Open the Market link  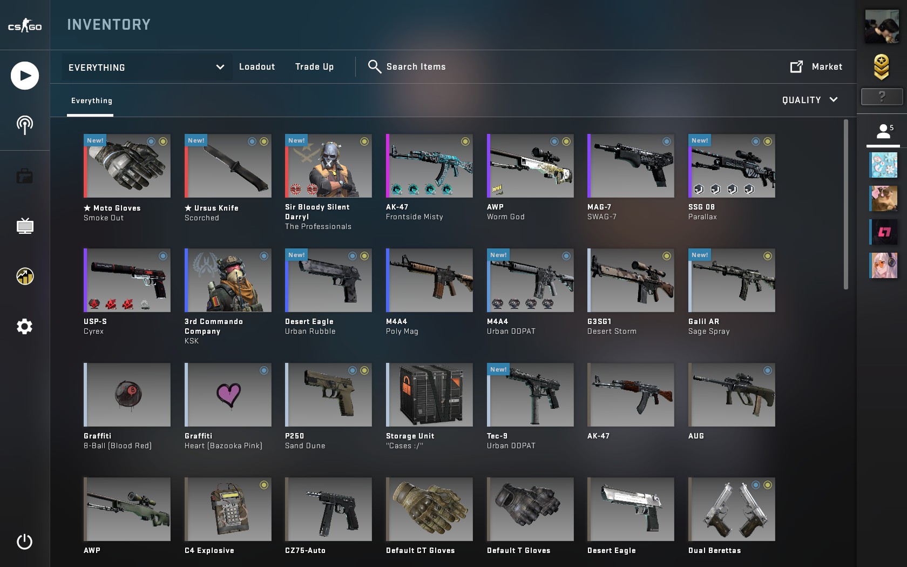click(x=827, y=67)
